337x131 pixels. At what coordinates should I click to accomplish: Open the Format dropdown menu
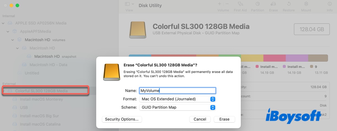click(213, 99)
